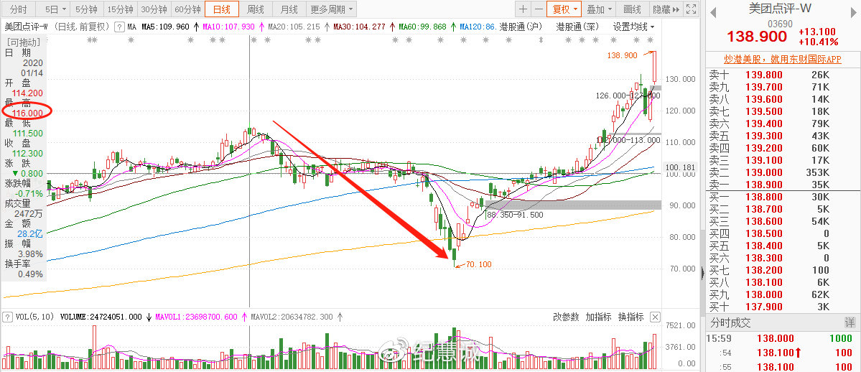
Task: Select the 卖十 139.800 order book row
Action: pyautogui.click(x=783, y=75)
